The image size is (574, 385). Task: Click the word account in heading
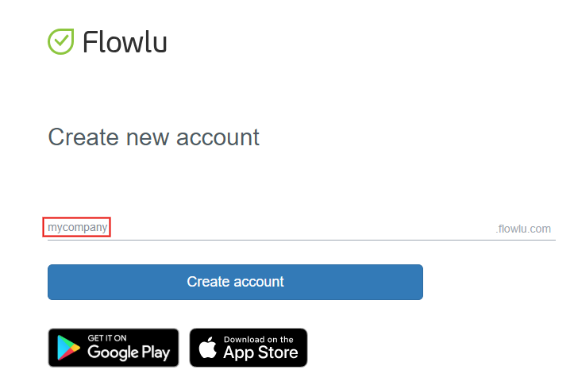(x=218, y=137)
